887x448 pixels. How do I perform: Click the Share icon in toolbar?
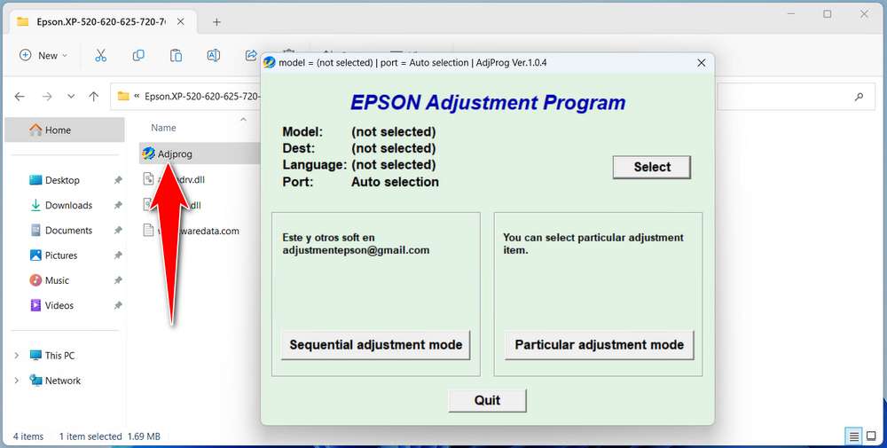(x=251, y=55)
